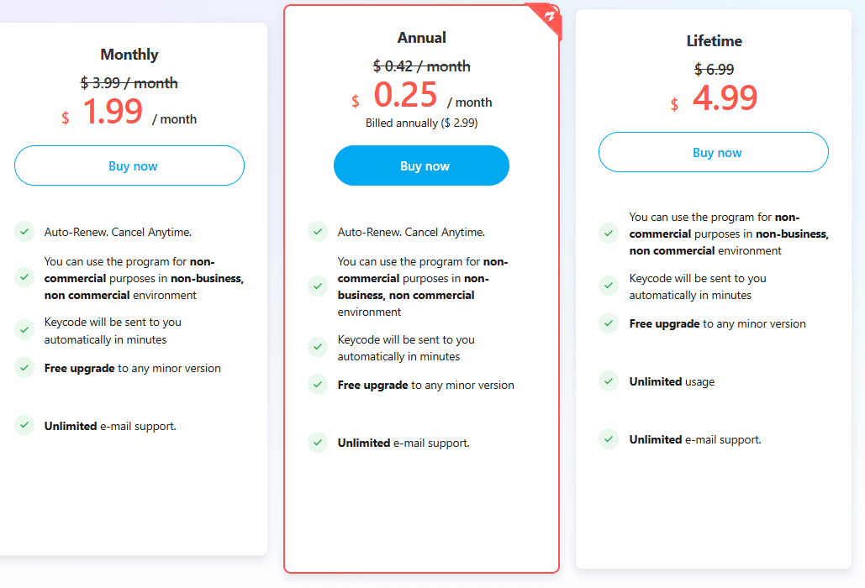Buy the Lifetime plan with Buy now
The image size is (865, 588).
pos(714,152)
